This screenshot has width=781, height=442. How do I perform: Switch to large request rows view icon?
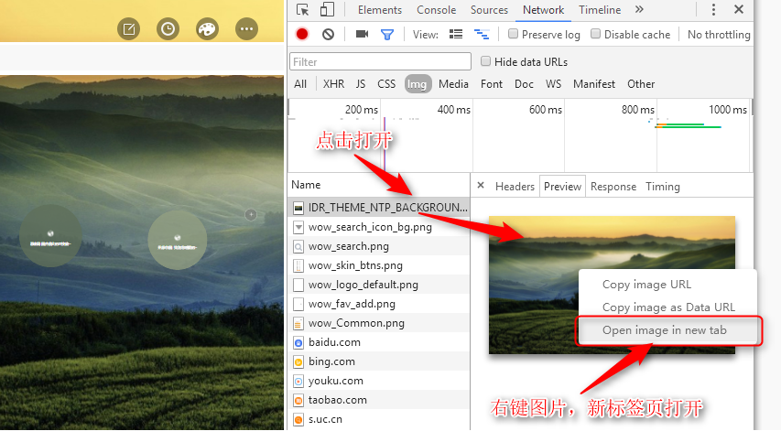click(x=456, y=34)
